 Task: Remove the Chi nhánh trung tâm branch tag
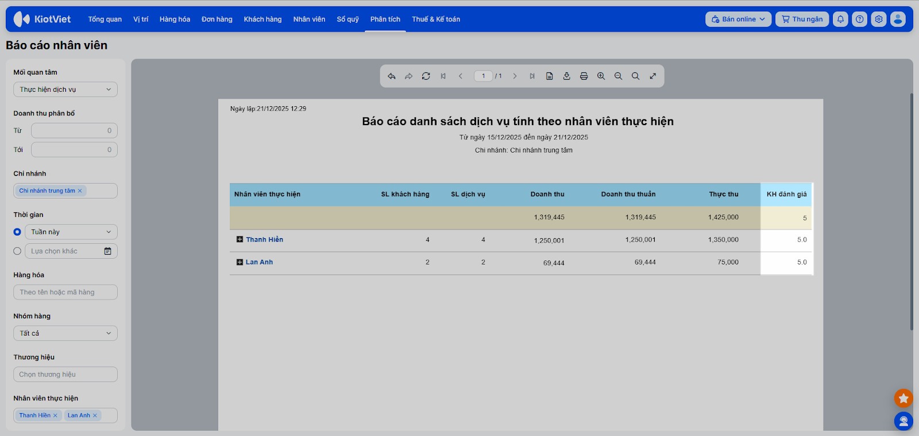(80, 191)
